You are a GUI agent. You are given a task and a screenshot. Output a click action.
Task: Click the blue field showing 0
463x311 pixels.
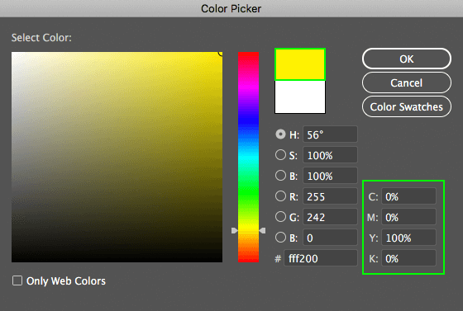330,238
